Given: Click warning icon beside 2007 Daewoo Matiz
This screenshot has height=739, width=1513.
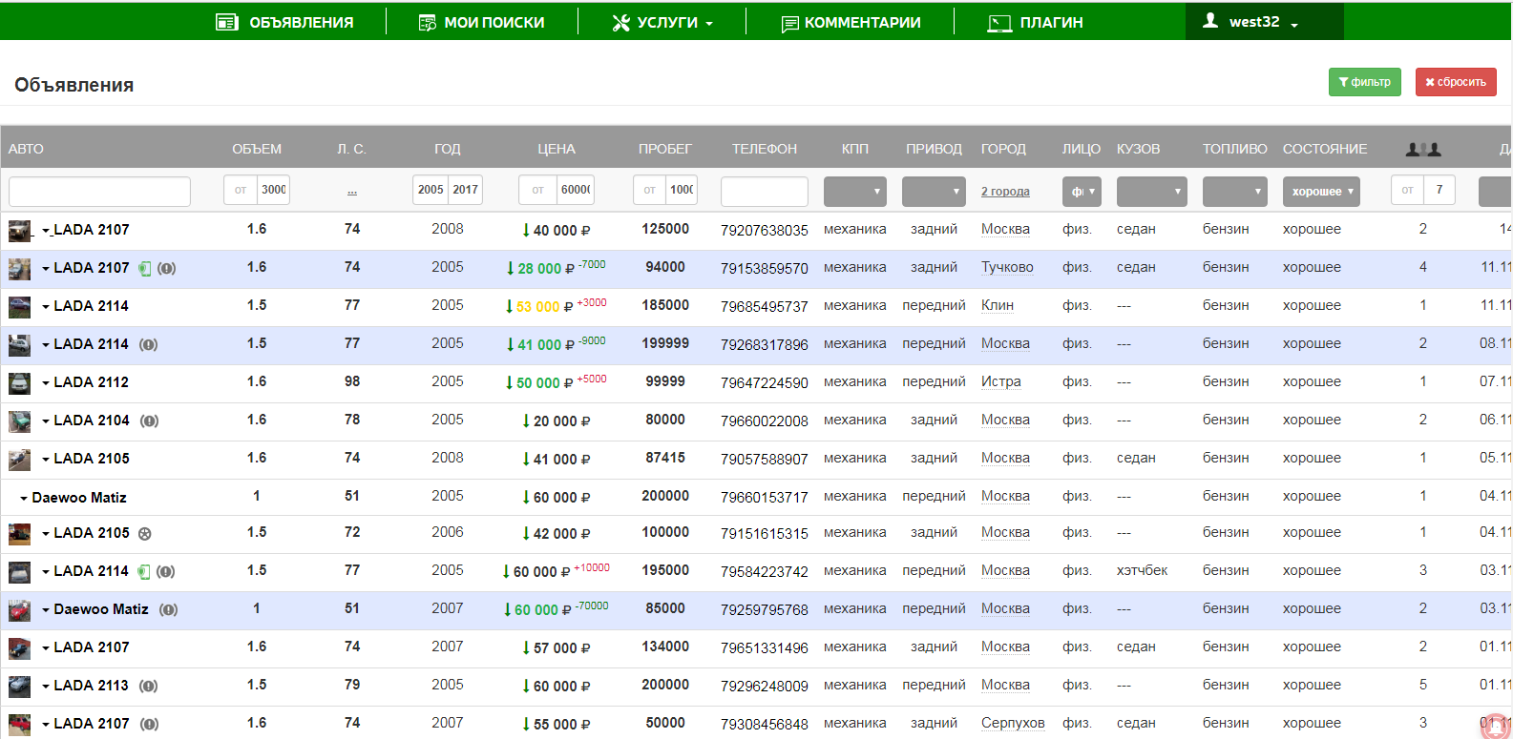Looking at the screenshot, I should 168,609.
